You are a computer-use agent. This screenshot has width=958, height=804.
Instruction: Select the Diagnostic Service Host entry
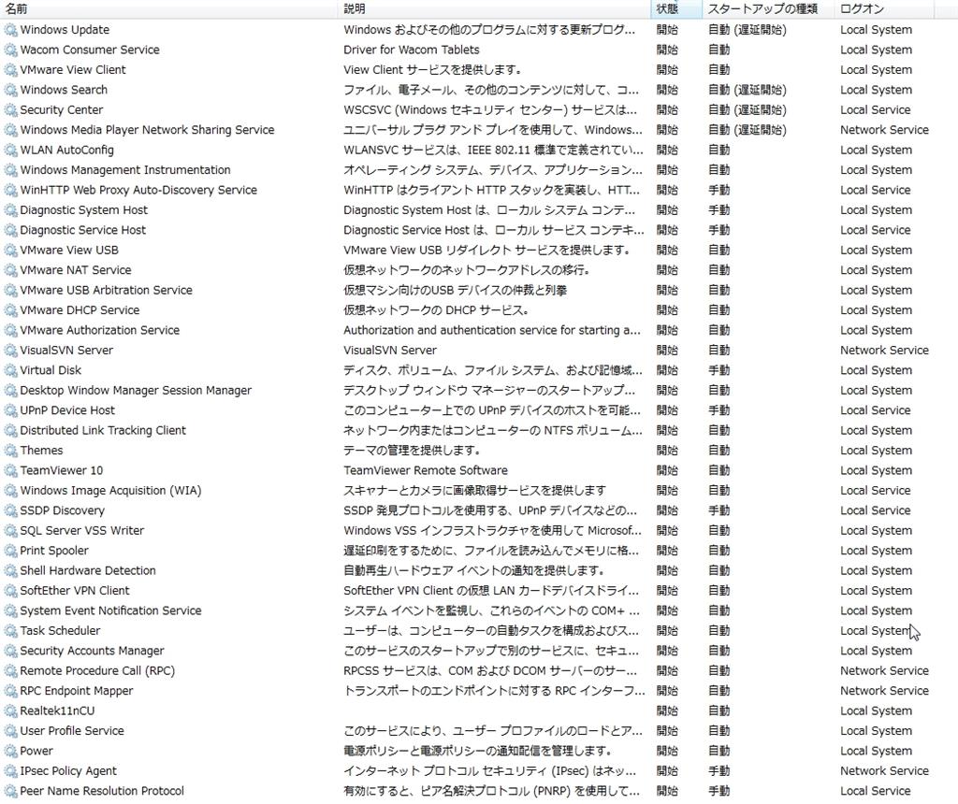82,230
